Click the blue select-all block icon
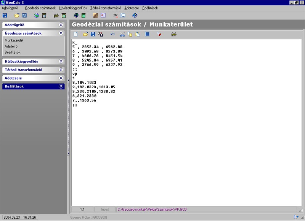305x221 pixels. (x=147, y=34)
